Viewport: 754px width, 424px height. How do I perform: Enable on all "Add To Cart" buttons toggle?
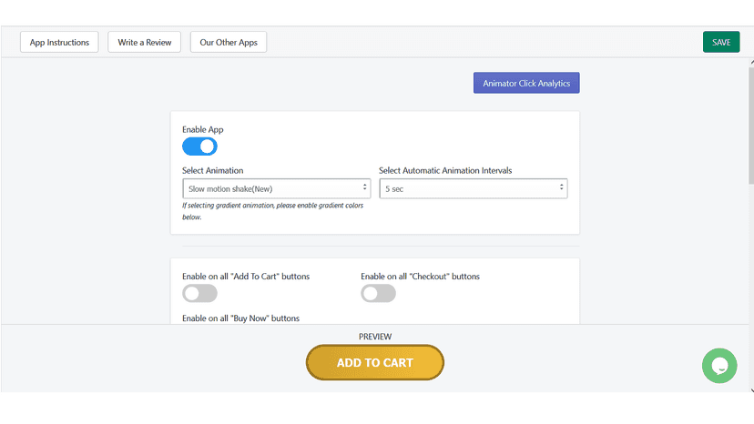click(199, 293)
